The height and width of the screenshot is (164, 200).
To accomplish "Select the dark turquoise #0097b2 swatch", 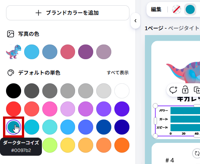I will [x=14, y=127].
